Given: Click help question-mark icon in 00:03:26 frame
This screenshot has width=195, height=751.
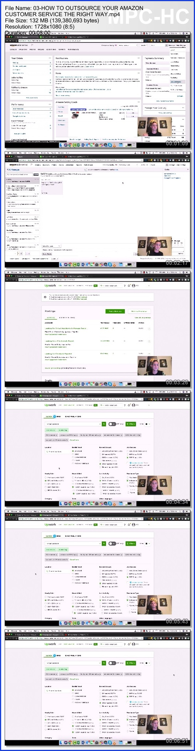Looking at the screenshot, I should (x=124, y=286).
